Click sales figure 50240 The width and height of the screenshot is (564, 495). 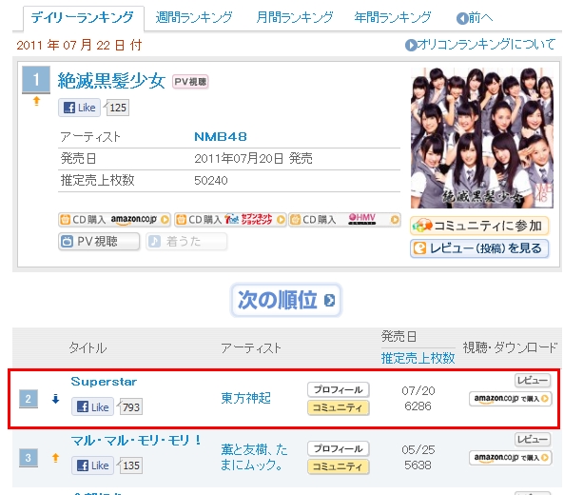click(211, 180)
